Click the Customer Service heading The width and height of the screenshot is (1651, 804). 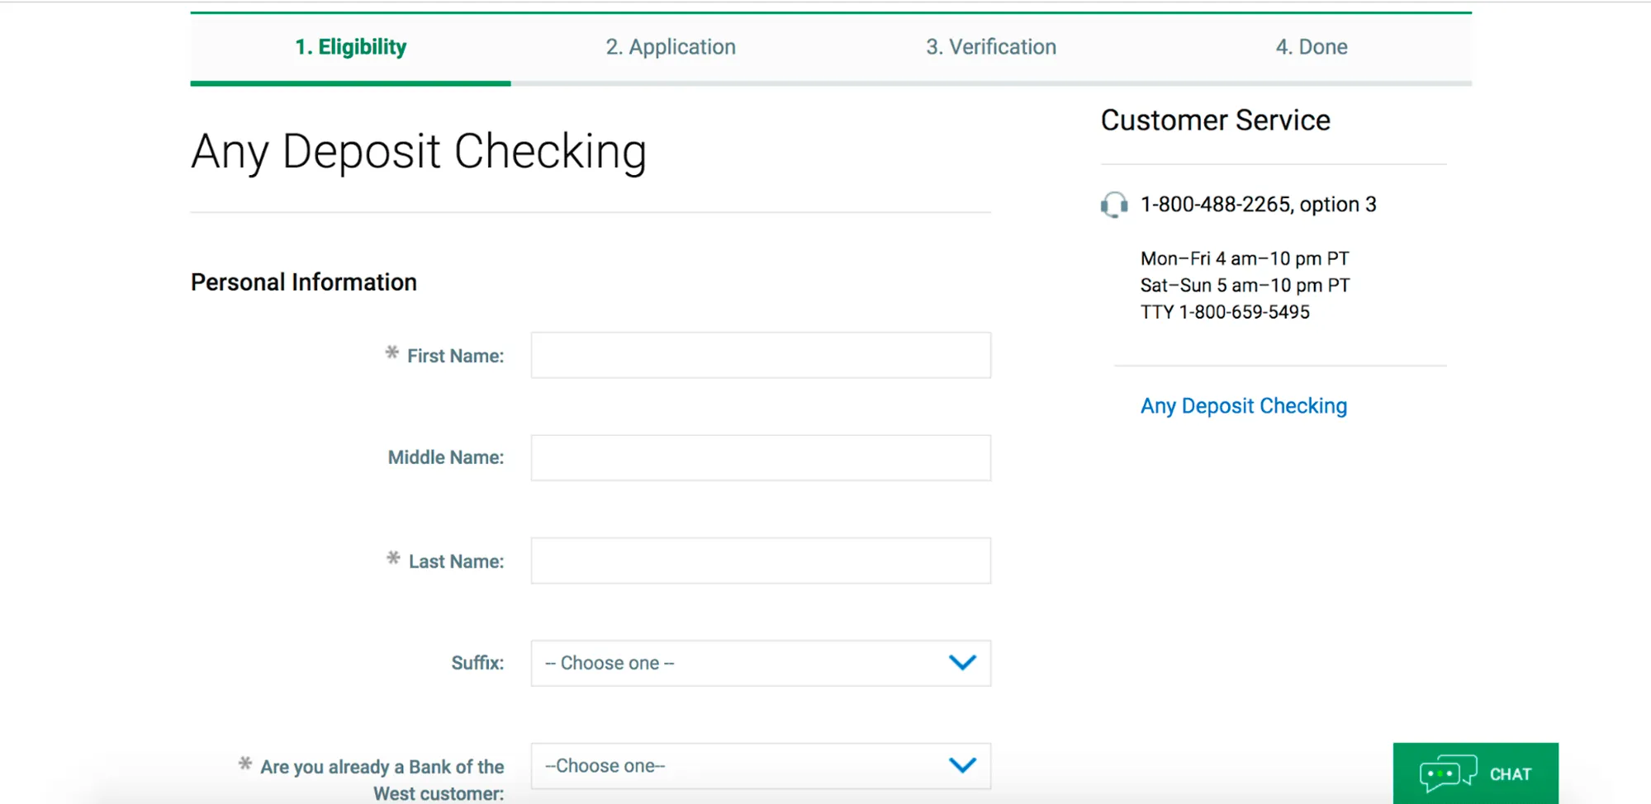1216,121
